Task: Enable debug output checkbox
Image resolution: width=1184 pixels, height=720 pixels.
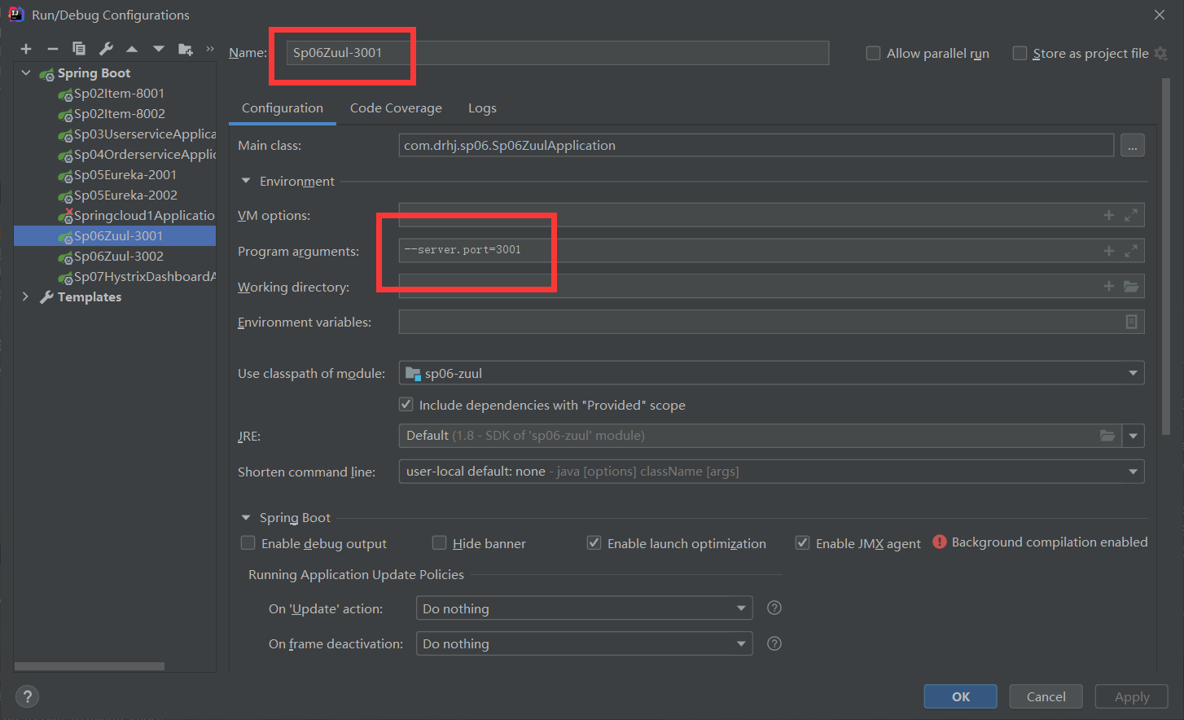Action: 248,542
